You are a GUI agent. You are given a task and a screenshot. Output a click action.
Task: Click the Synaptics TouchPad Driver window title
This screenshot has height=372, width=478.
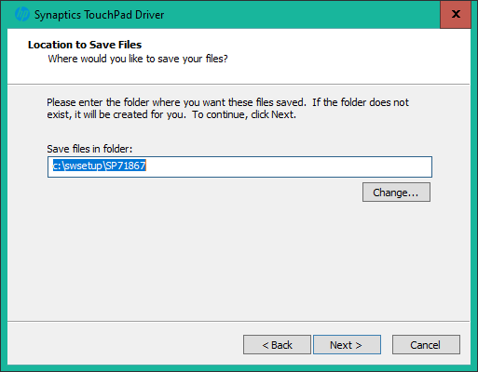click(99, 15)
